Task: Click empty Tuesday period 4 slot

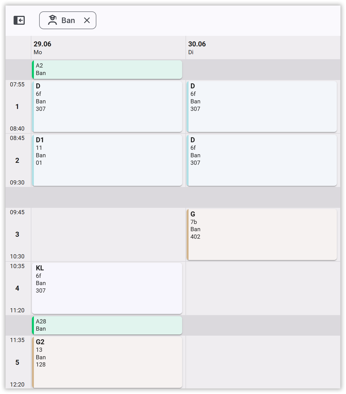Action: 263,288
